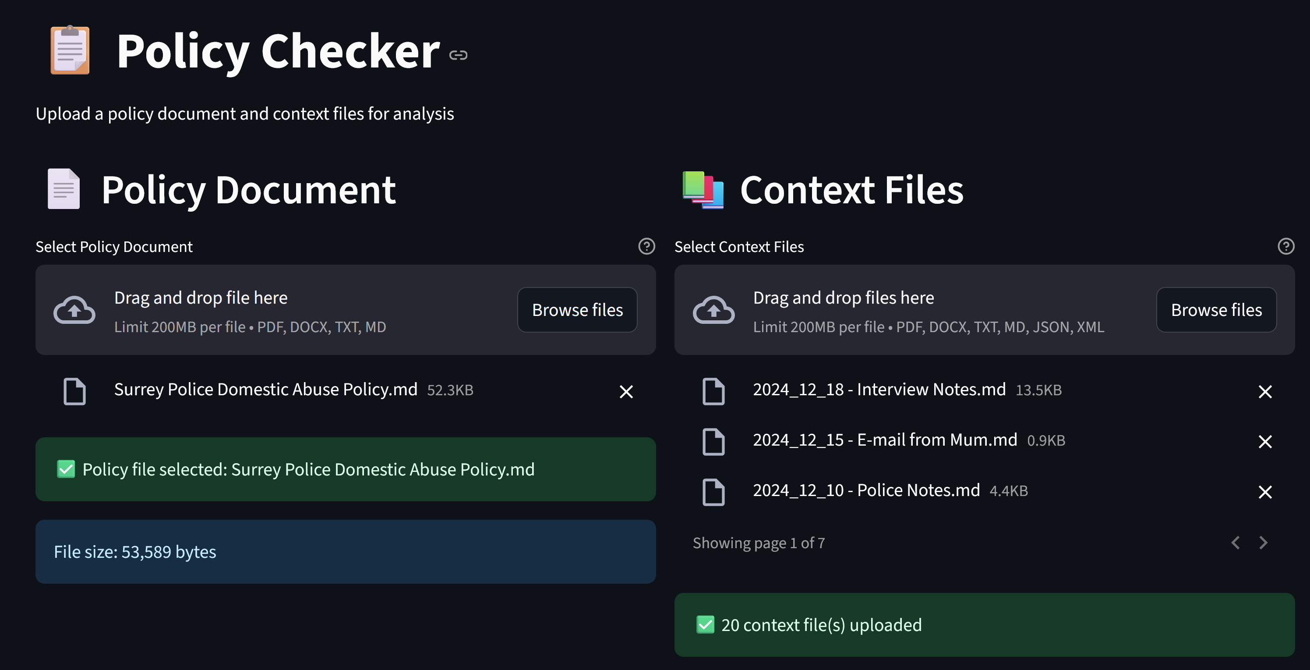The height and width of the screenshot is (670, 1310).
Task: Click the Policy Checker clipboard icon
Action: (x=70, y=50)
